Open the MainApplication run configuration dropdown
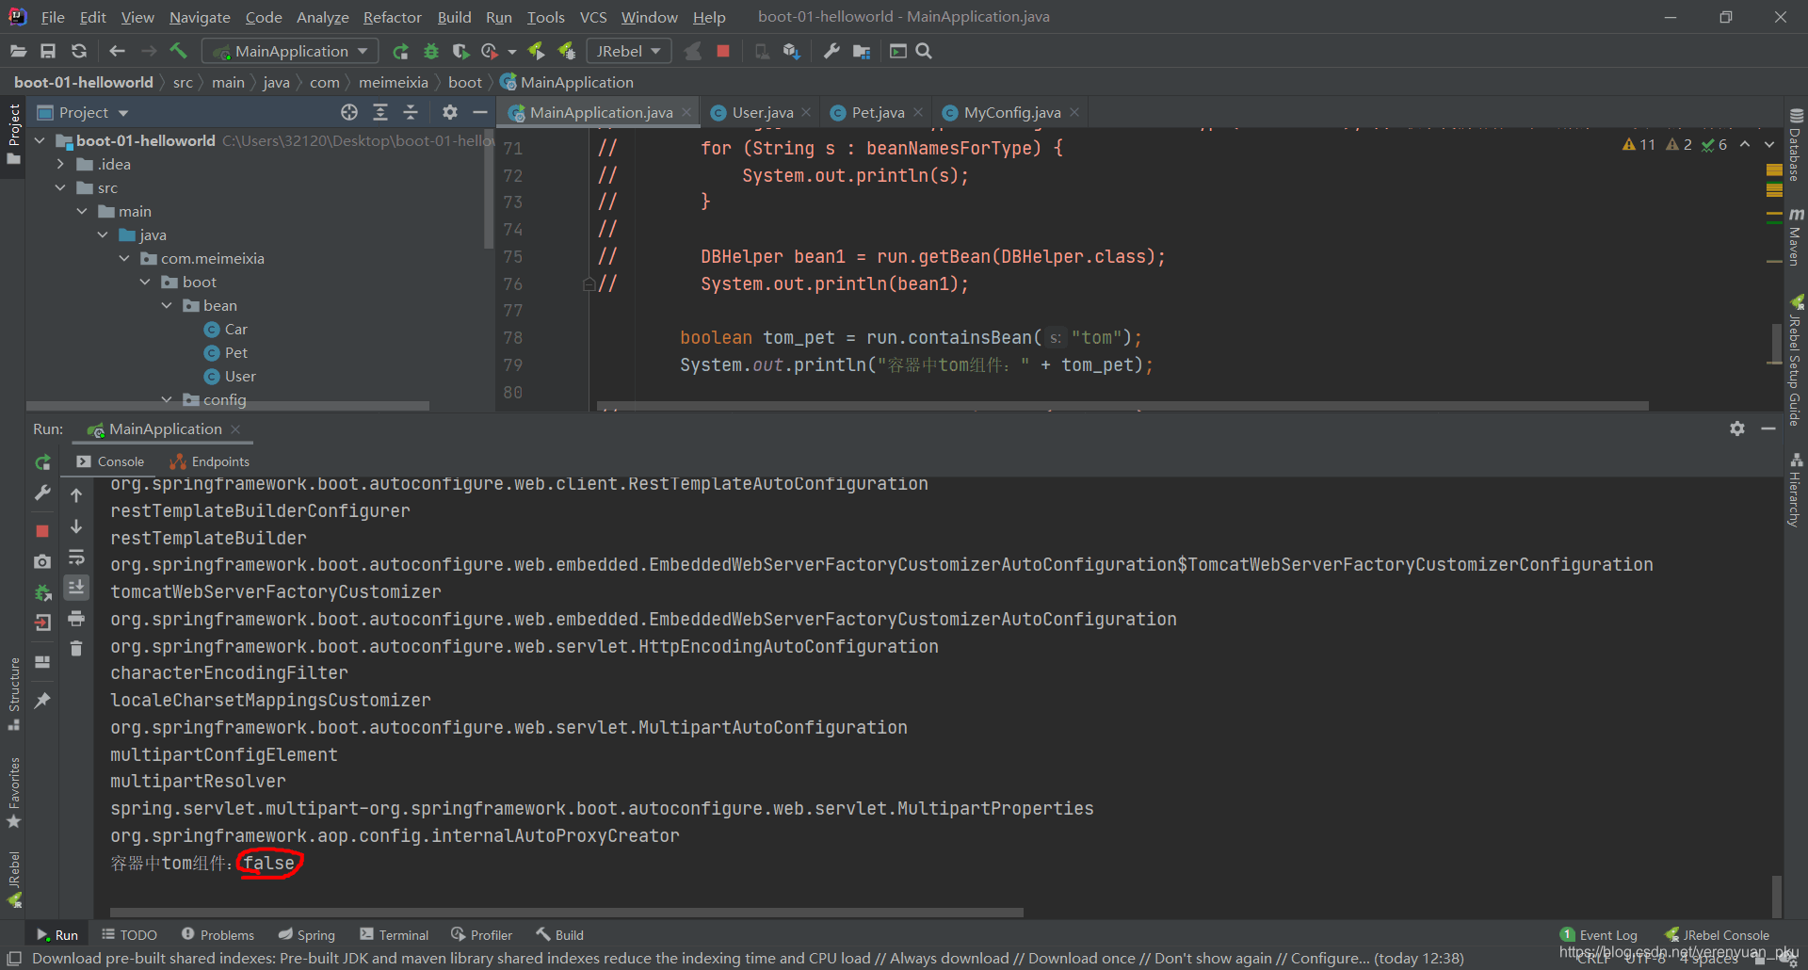 click(292, 51)
